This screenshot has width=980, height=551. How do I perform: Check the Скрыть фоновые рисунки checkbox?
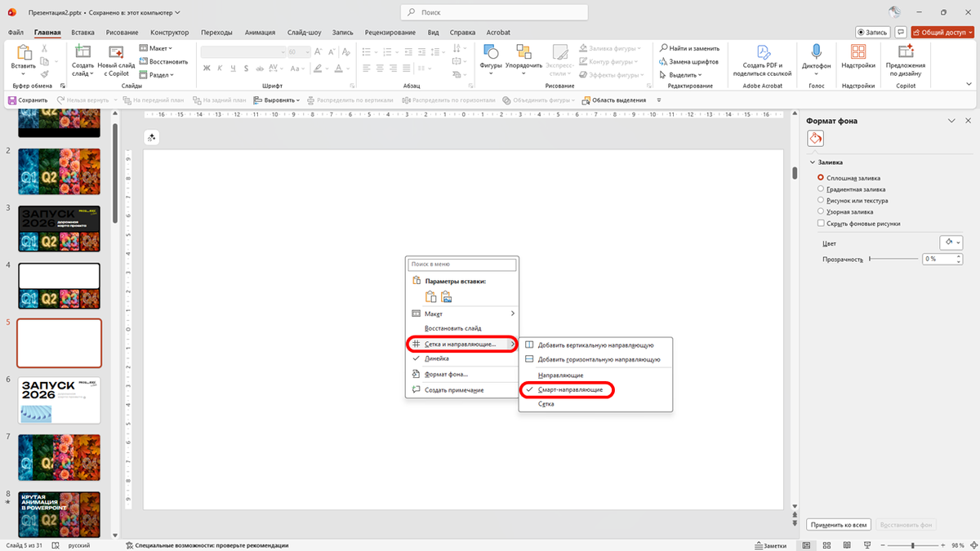[821, 223]
